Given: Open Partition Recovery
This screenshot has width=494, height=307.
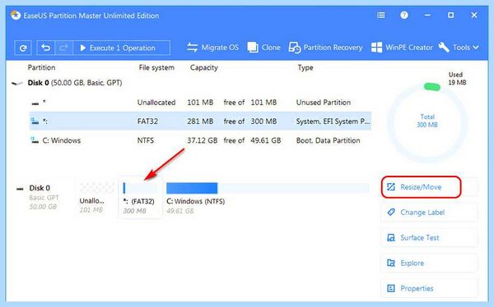Looking at the screenshot, I should 325,48.
